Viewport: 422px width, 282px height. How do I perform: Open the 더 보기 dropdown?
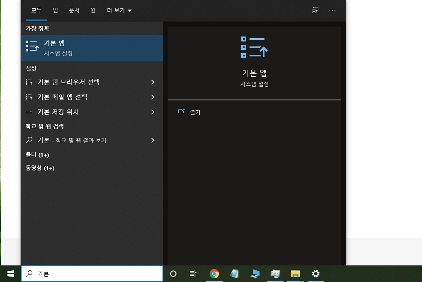coord(119,10)
